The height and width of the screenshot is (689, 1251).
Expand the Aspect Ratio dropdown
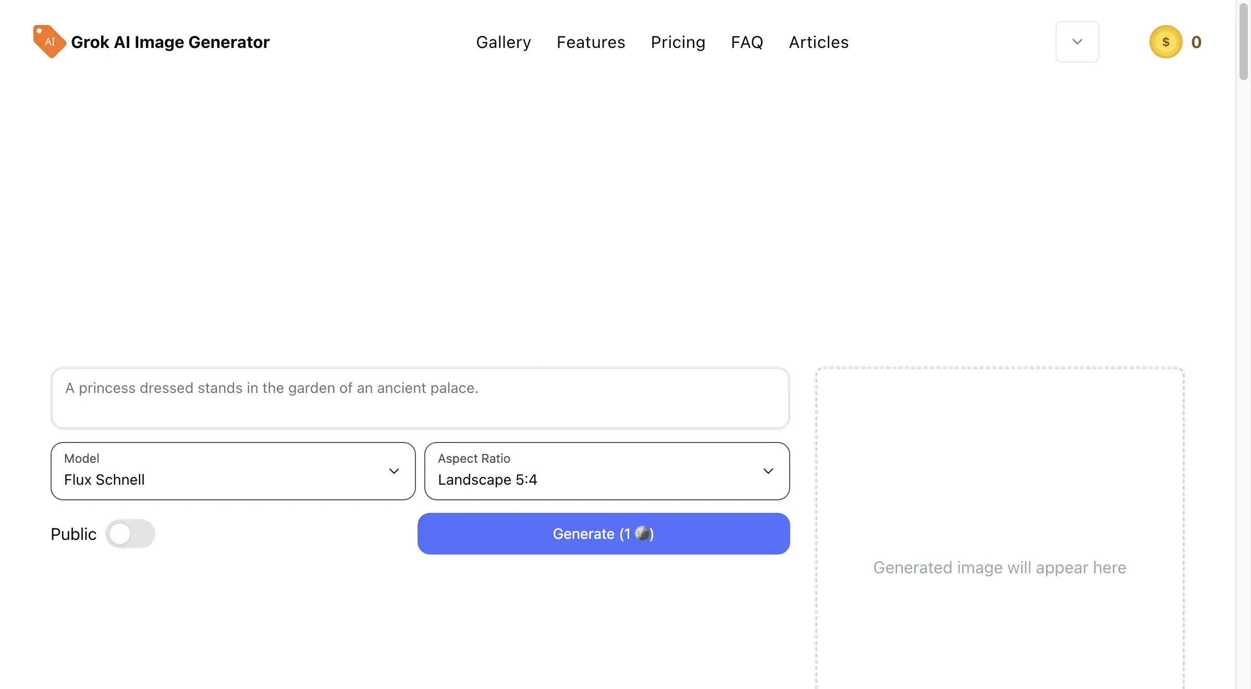[x=607, y=471]
